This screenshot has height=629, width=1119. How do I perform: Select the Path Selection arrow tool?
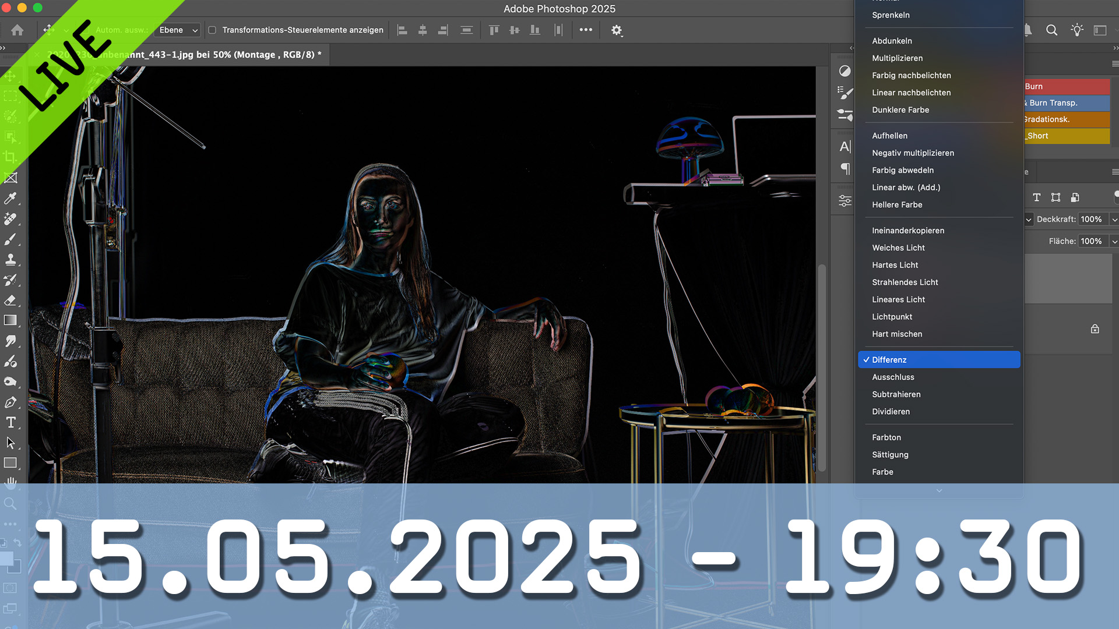10,443
